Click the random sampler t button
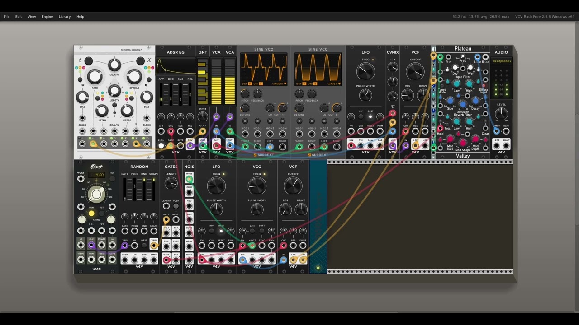The height and width of the screenshot is (325, 579). [x=89, y=60]
